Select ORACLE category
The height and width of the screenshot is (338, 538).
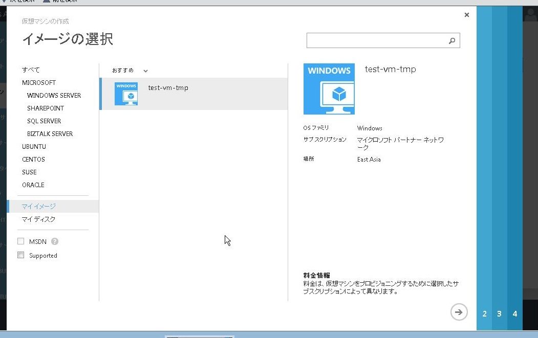(x=33, y=185)
